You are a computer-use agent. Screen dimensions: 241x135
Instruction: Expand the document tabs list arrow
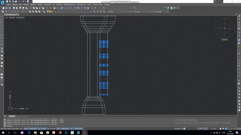click(x=236, y=15)
